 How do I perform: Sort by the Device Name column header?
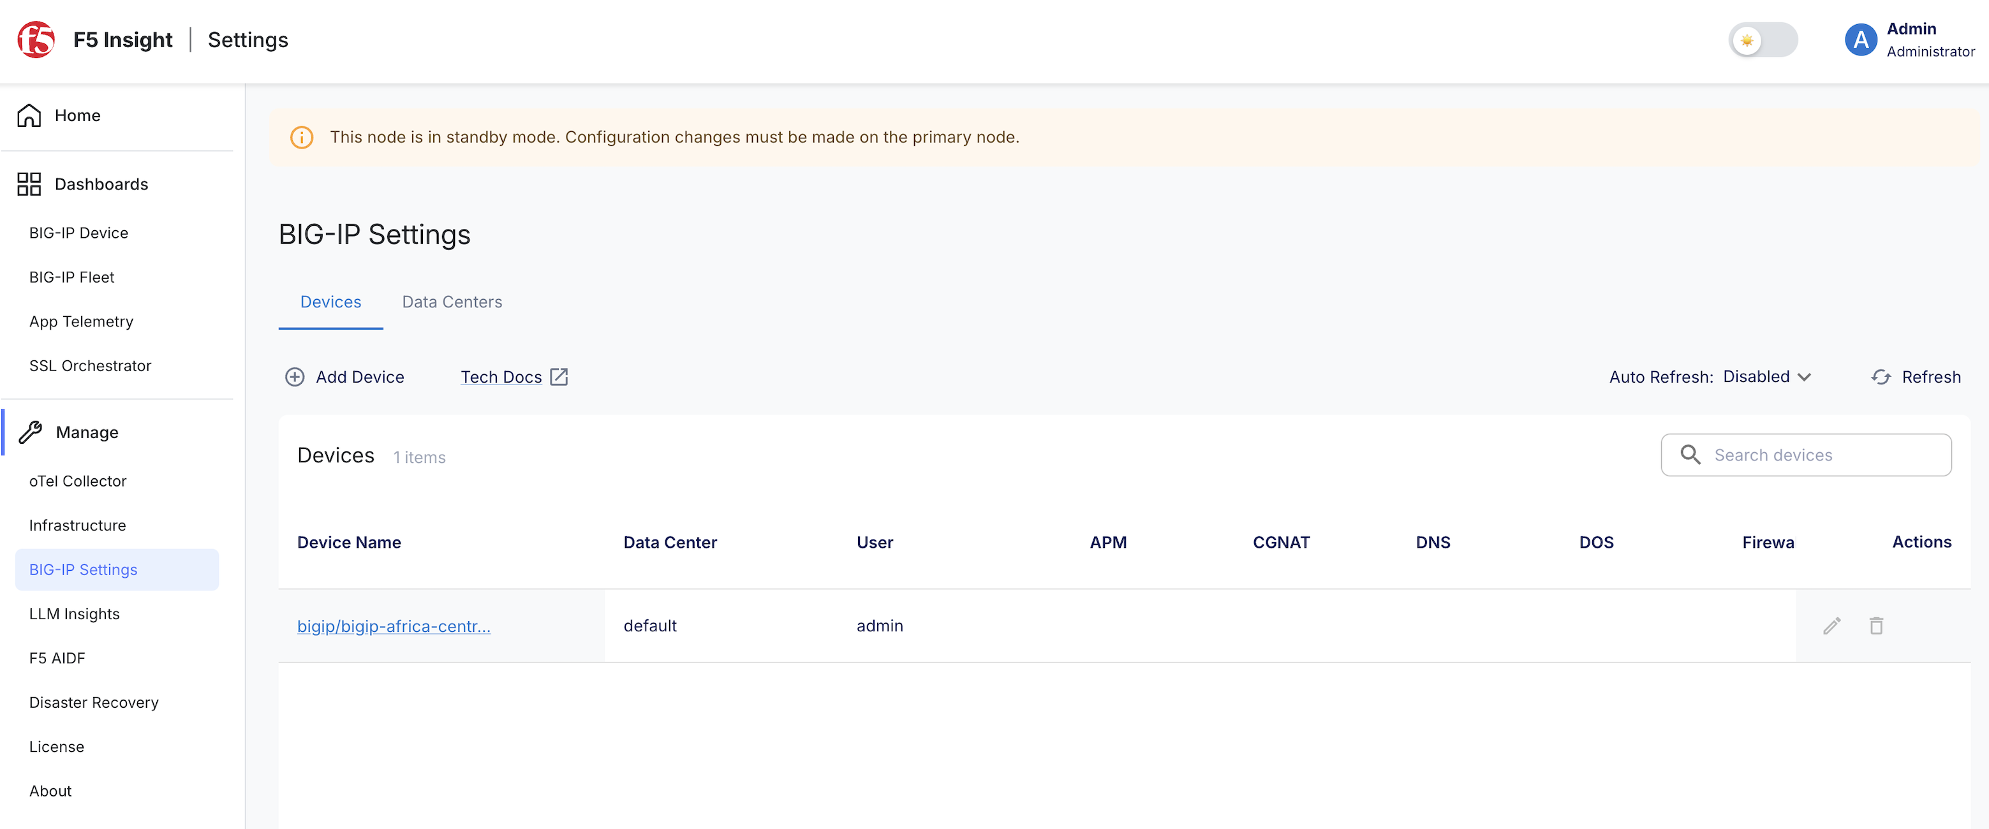point(349,542)
